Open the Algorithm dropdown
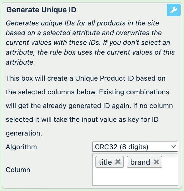Viewport: 184px width, 191px height. [135, 147]
